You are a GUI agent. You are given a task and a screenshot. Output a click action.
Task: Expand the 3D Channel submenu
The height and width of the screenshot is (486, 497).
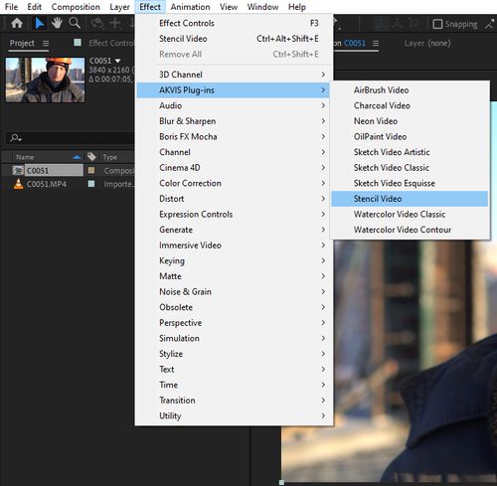coord(234,75)
